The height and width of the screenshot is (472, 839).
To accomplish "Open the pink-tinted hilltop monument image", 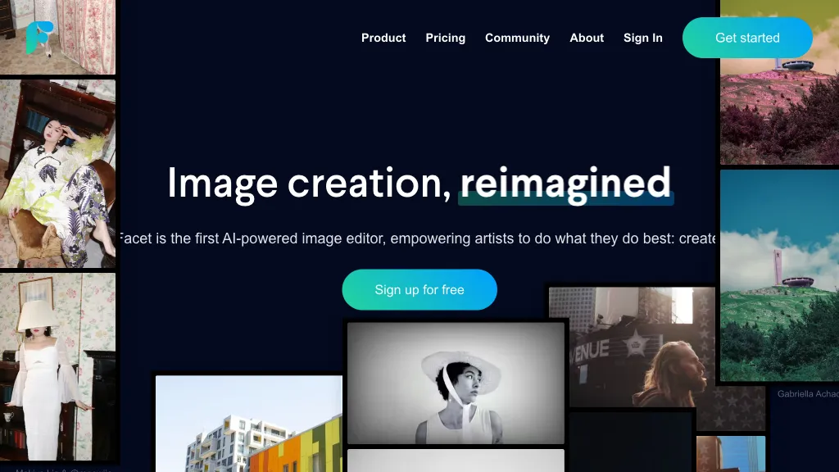I will pyautogui.click(x=780, y=82).
